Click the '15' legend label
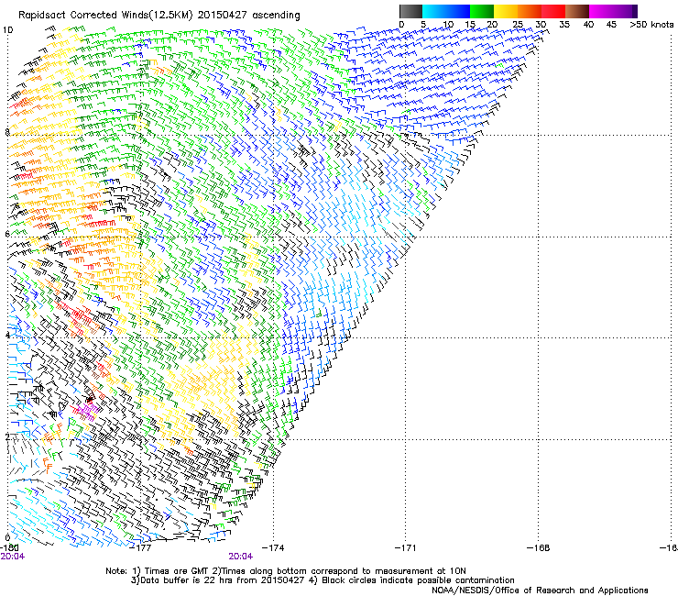The image size is (678, 596). (x=470, y=25)
